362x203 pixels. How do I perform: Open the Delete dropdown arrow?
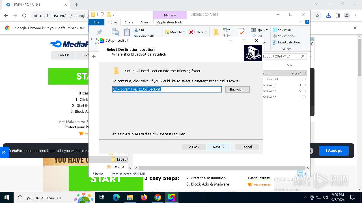[206, 32]
